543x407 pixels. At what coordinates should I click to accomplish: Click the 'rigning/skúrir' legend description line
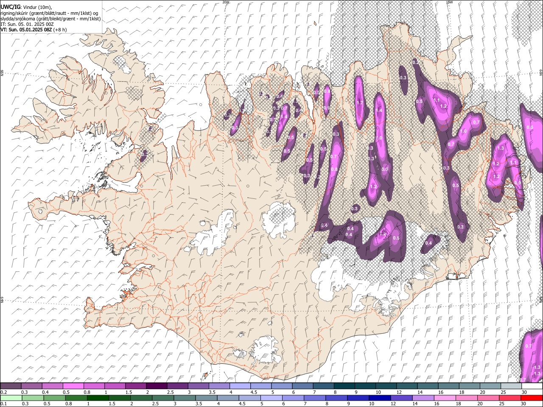click(x=49, y=13)
